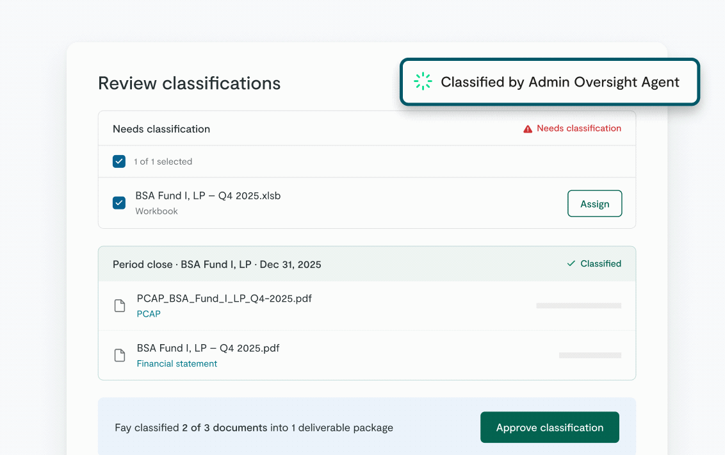Image resolution: width=725 pixels, height=455 pixels.
Task: Click 'Classified by Admin Oversight Agent' text
Action: click(560, 82)
